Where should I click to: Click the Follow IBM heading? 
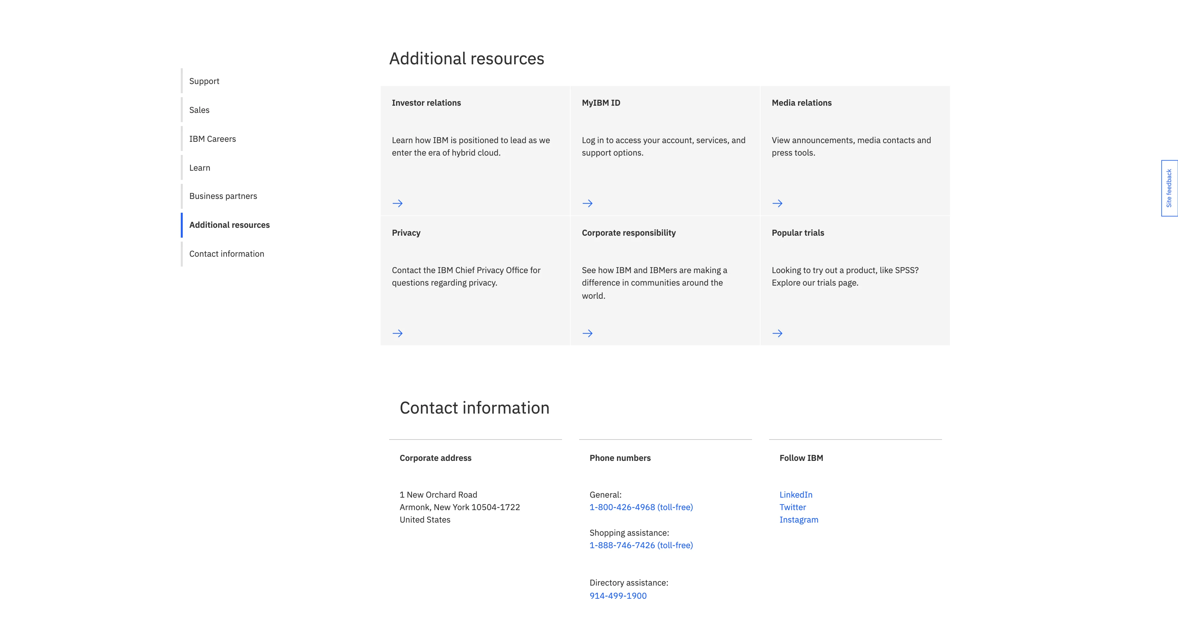point(801,458)
